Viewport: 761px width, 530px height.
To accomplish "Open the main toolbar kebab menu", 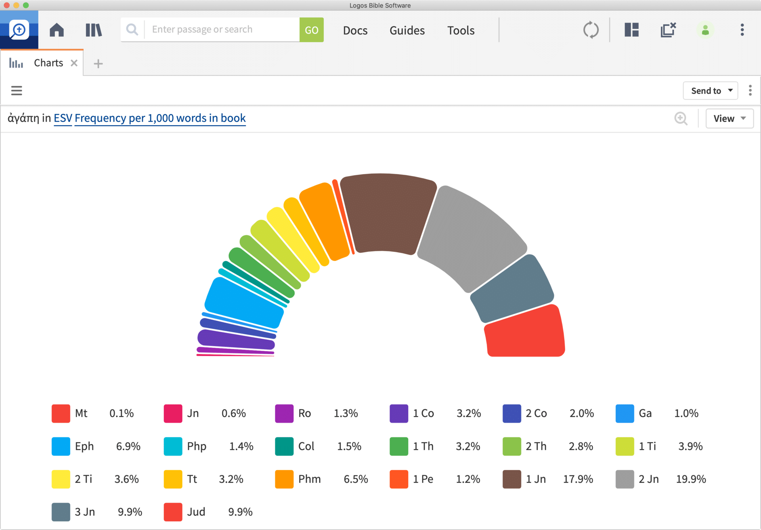I will [x=742, y=30].
